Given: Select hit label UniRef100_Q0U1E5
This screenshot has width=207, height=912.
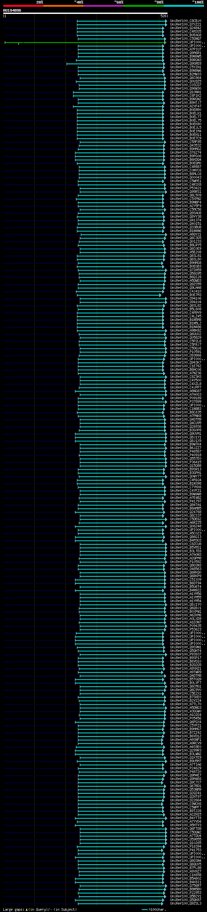Looking at the screenshot, I should [185, 82].
